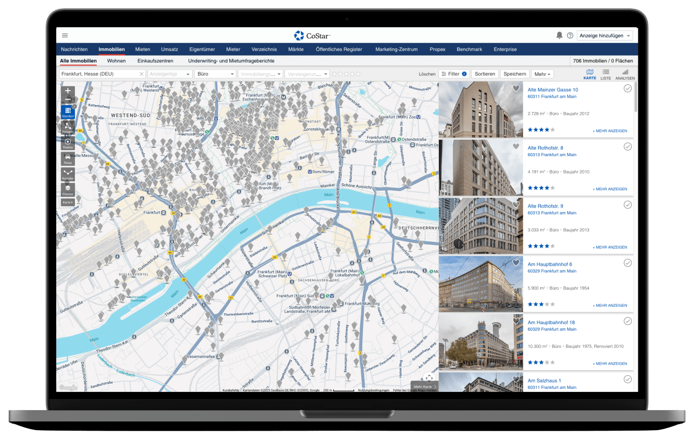695x443 pixels.
Task: Activate the Radius search tool
Action: point(68,143)
